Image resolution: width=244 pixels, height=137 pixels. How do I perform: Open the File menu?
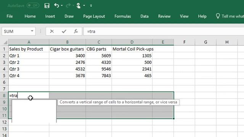[10, 16]
